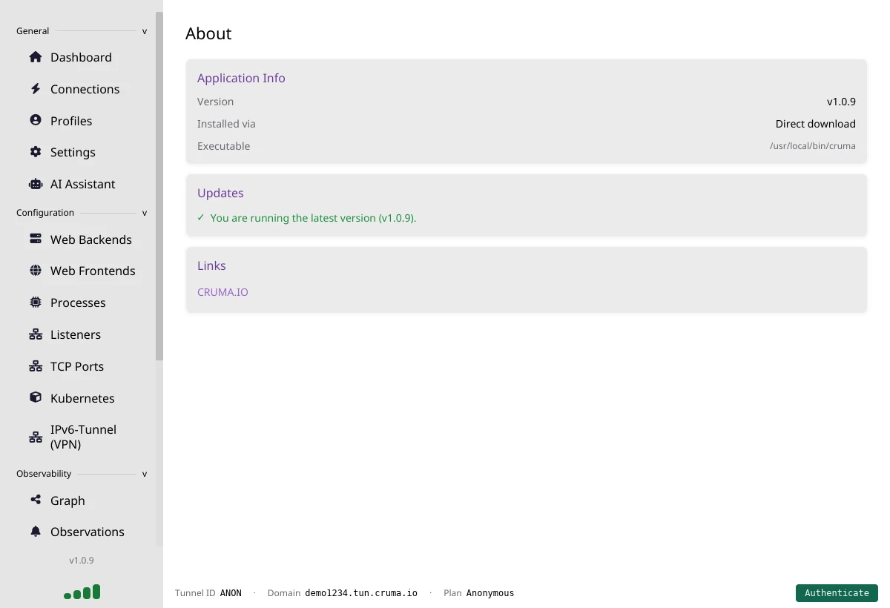
Task: Click the sidebar vertical scrollbar
Action: click(x=159, y=185)
